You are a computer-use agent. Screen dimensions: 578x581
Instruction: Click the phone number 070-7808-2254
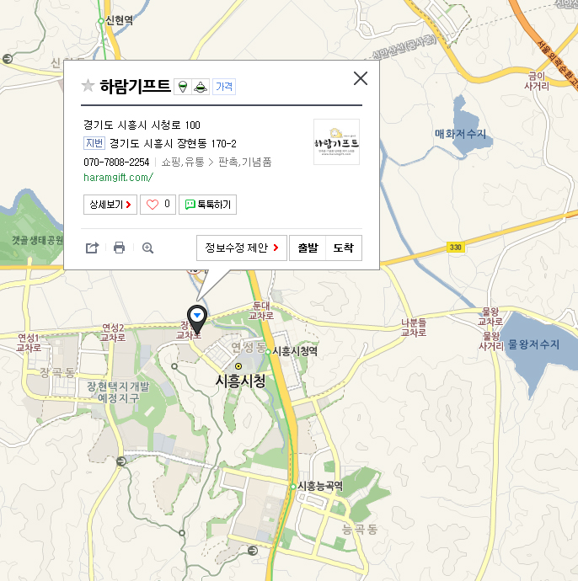click(x=116, y=162)
